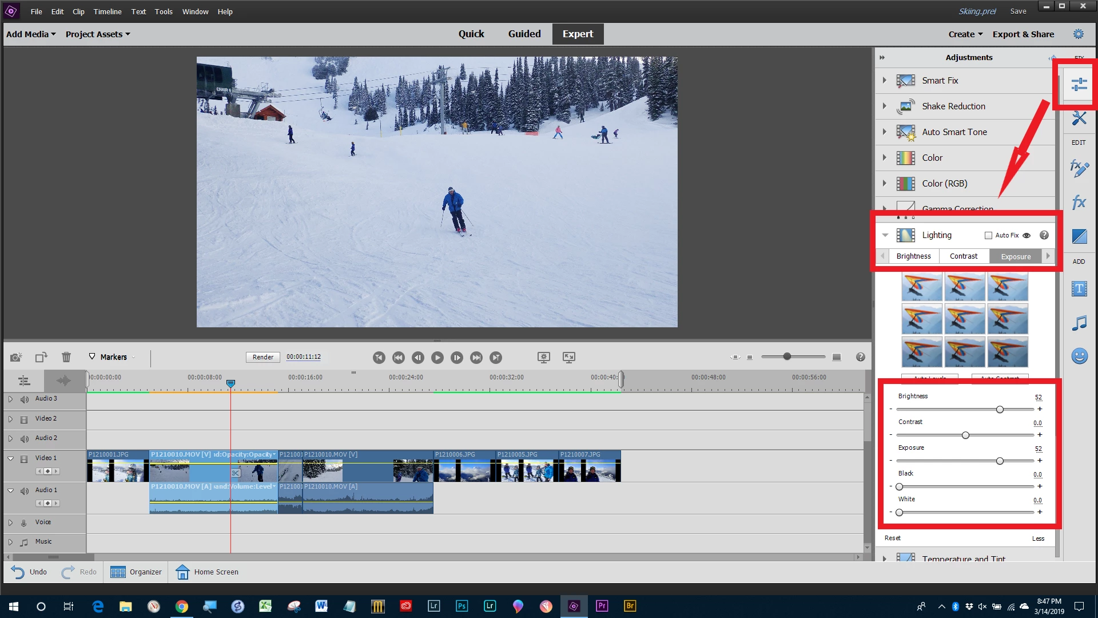The height and width of the screenshot is (618, 1098).
Task: Open the Music note panel icon
Action: pyautogui.click(x=1079, y=323)
